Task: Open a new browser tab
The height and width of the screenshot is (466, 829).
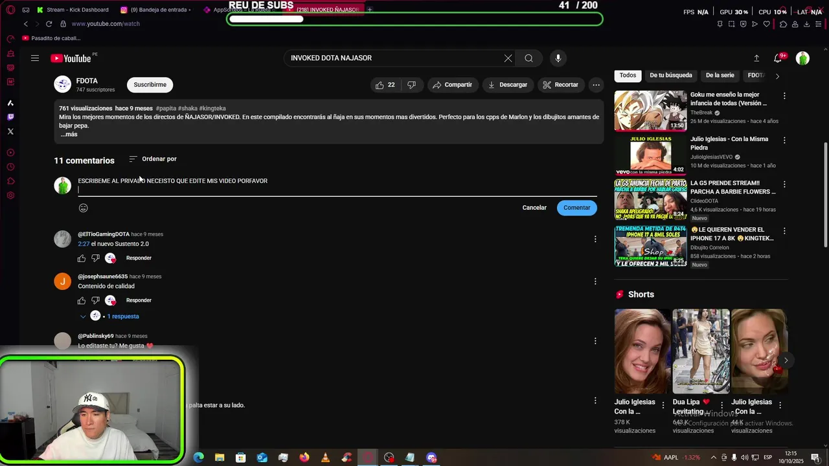Action: [370, 10]
